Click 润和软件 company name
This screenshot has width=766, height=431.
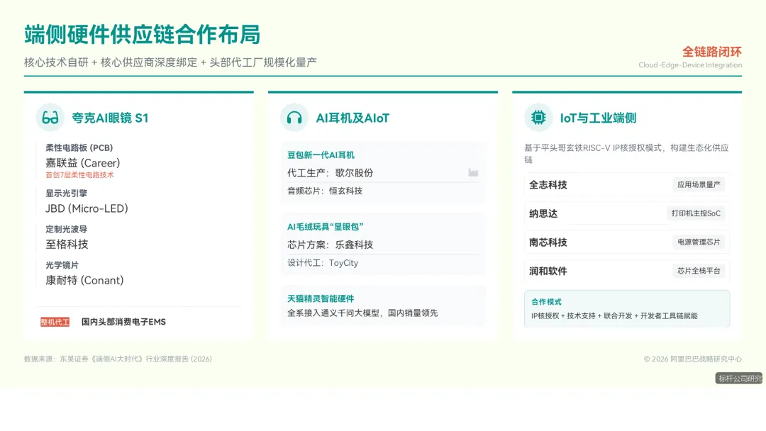point(548,272)
